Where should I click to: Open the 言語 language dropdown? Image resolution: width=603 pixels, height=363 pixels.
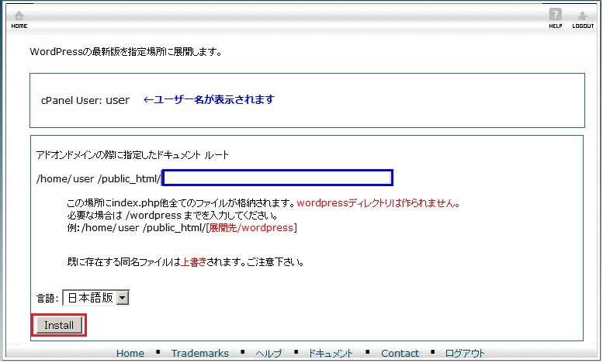[95, 298]
